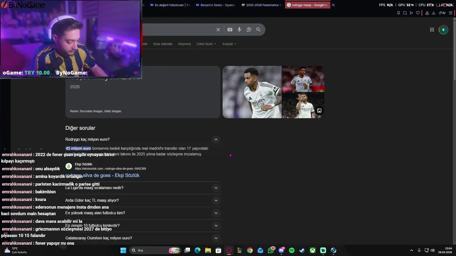Open Steam from the taskbar

[x=302, y=250]
